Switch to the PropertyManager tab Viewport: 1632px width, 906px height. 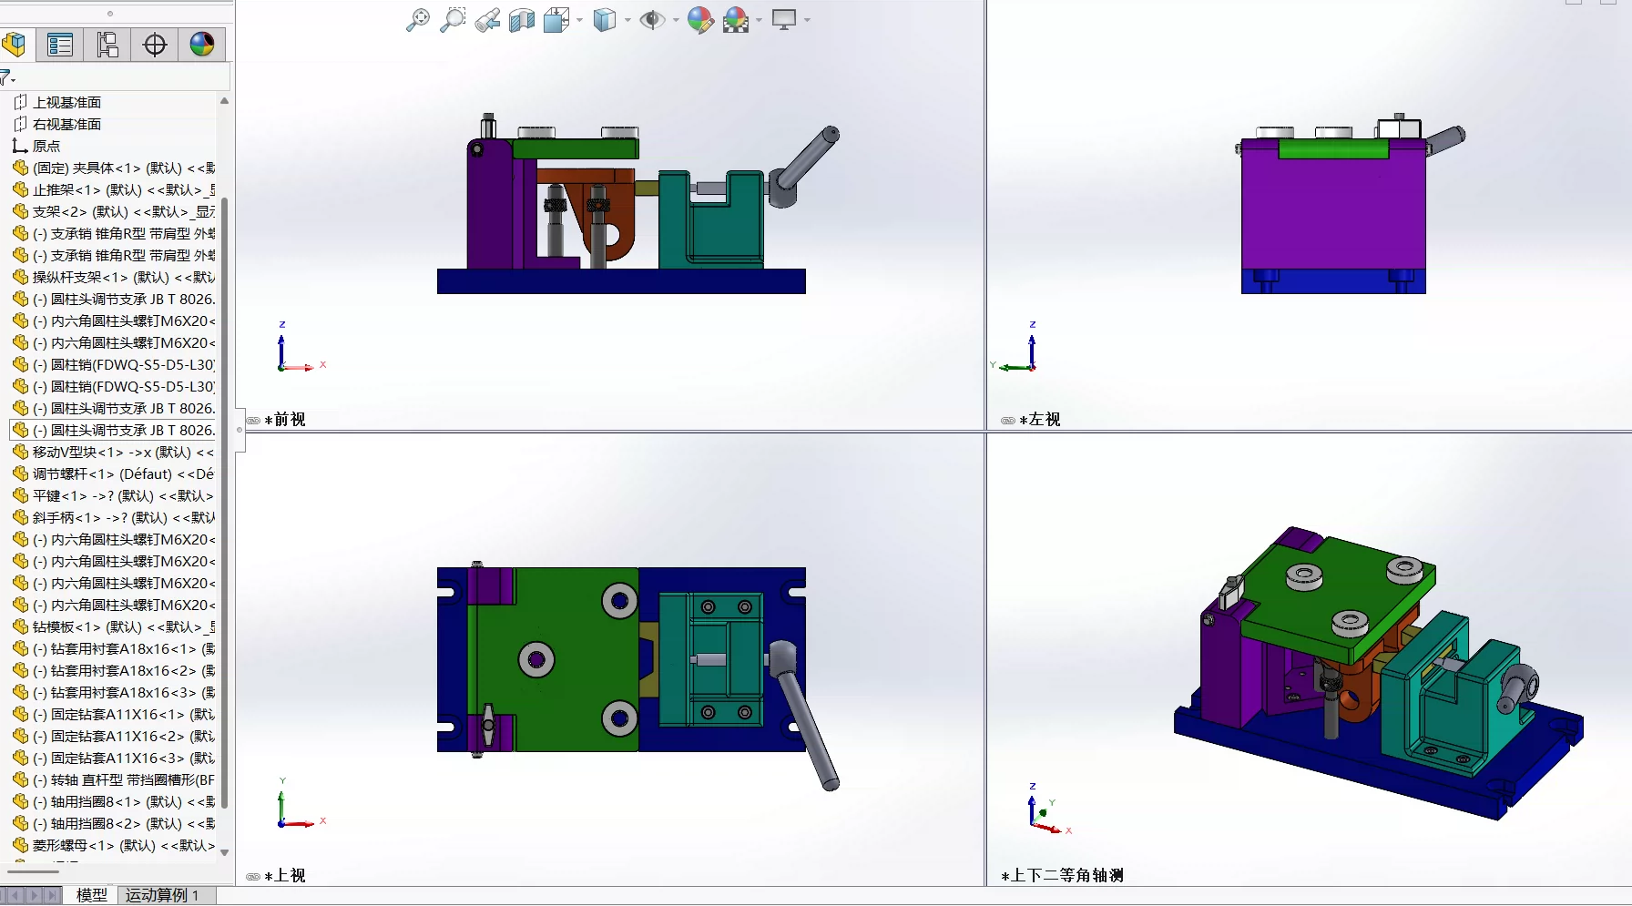pyautogui.click(x=60, y=45)
